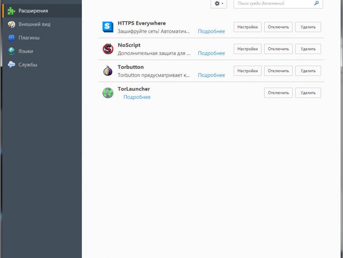The width and height of the screenshot is (343, 258).
Task: Click description 'Torbutton предусматривает к...'
Action: [154, 75]
